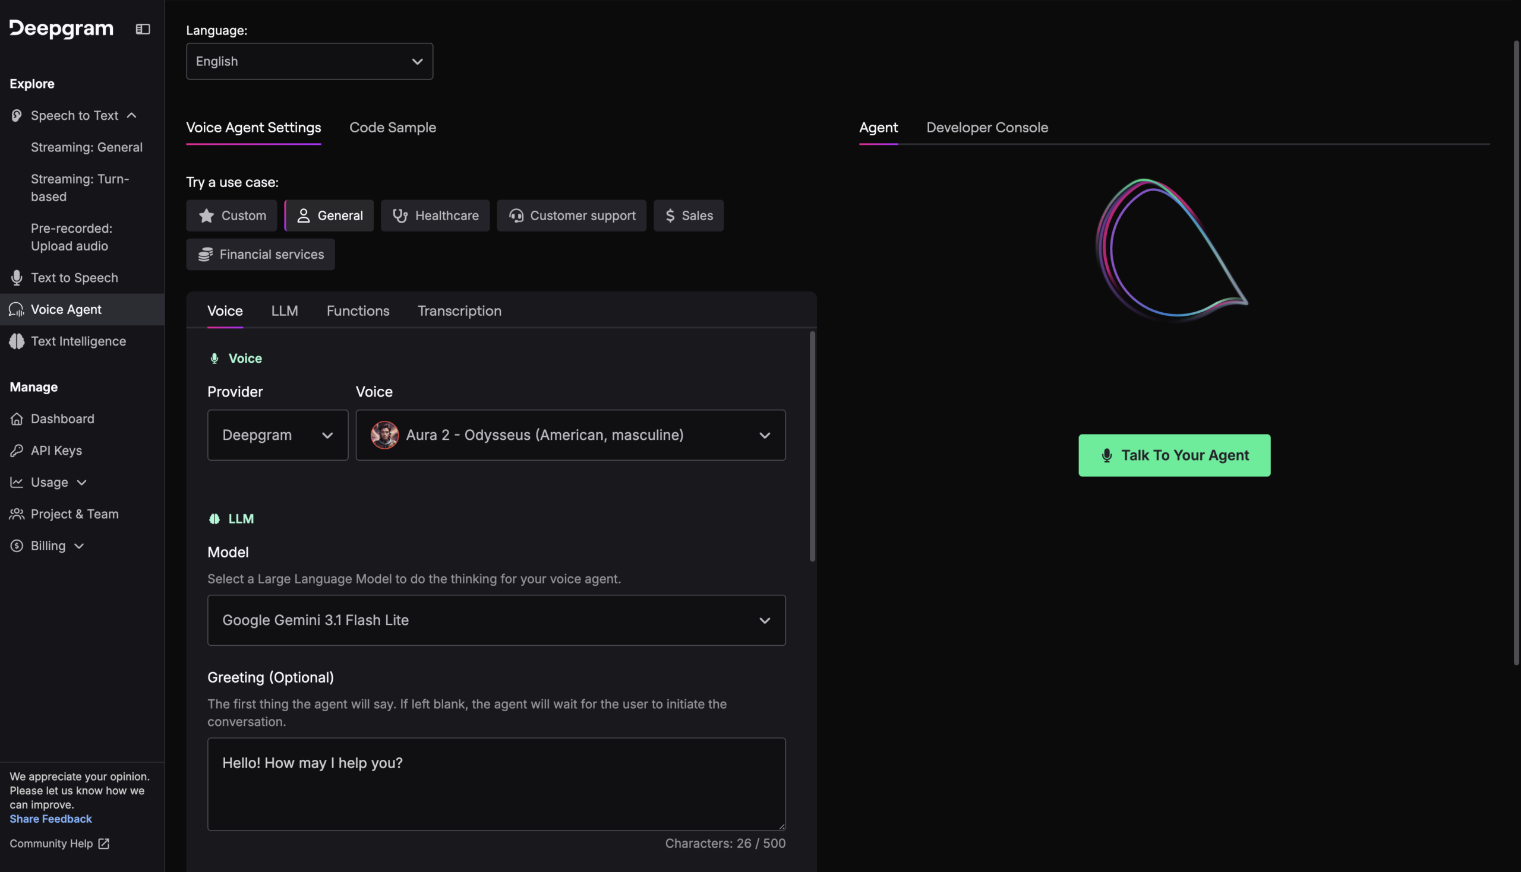Screen dimensions: 1521x872
Task: Collapse the Speech to Text section
Action: click(x=132, y=116)
